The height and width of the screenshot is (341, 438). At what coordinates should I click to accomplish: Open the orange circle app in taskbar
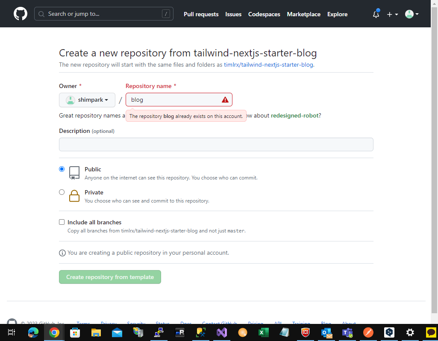[242, 332]
